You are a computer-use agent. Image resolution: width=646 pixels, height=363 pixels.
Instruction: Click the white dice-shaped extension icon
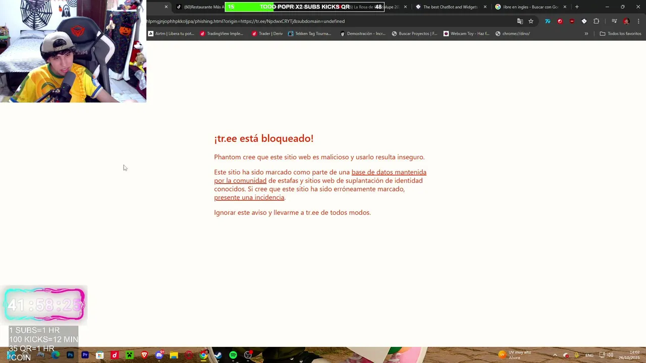(x=584, y=21)
